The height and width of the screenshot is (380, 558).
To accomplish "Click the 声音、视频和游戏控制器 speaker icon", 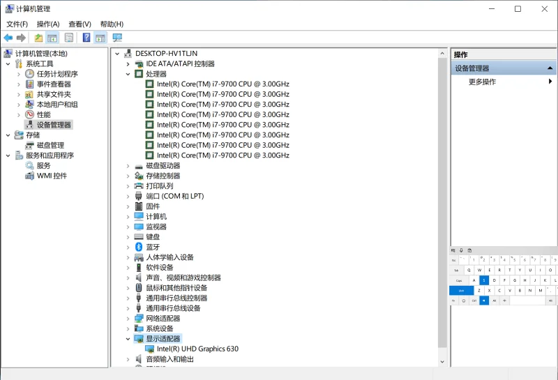I will point(139,278).
